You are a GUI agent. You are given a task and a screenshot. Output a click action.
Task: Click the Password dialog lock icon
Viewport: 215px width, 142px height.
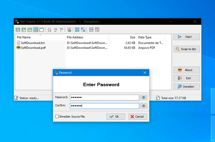56,72
